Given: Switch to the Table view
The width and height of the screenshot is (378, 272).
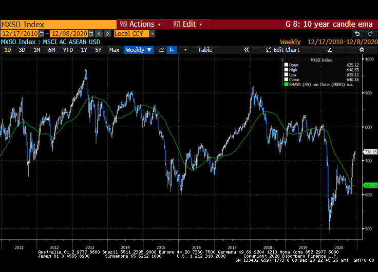Looking at the screenshot, I should tap(205, 50).
